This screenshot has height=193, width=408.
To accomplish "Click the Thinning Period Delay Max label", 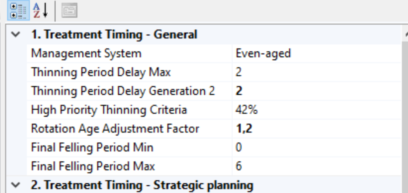I will (101, 72).
